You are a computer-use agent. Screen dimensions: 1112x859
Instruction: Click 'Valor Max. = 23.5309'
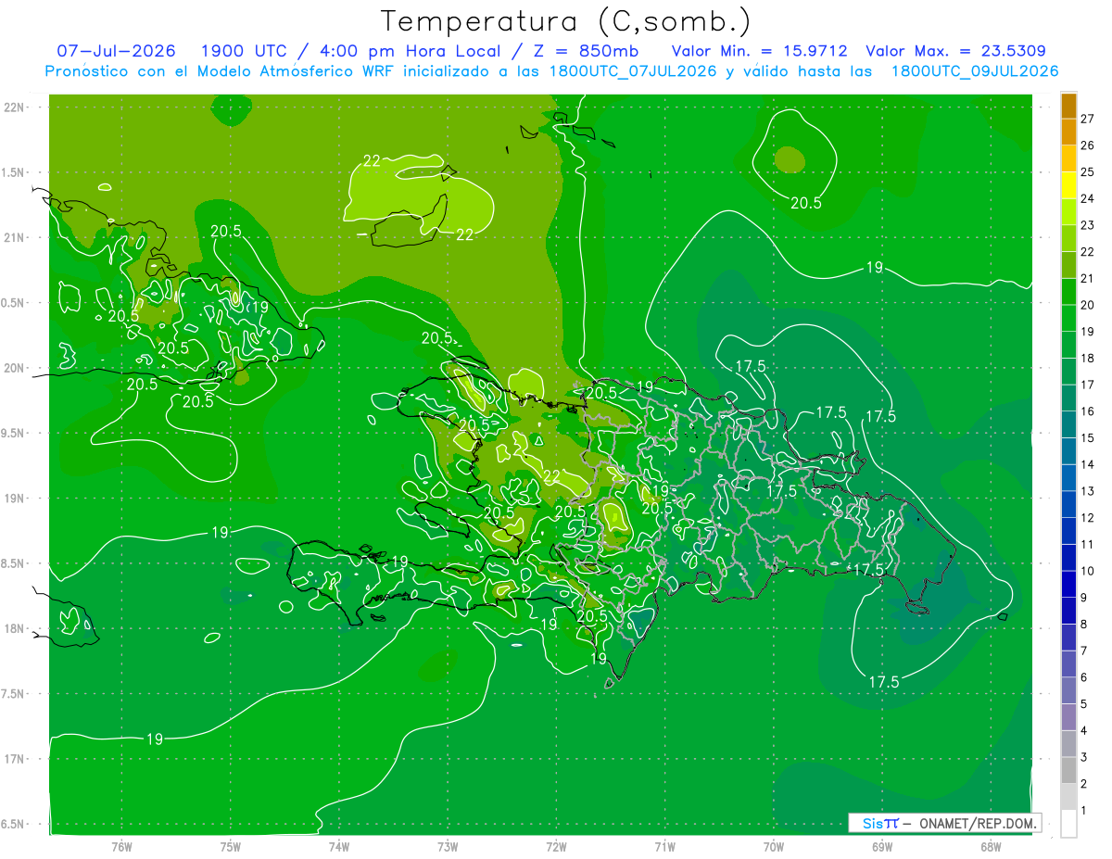click(x=956, y=51)
